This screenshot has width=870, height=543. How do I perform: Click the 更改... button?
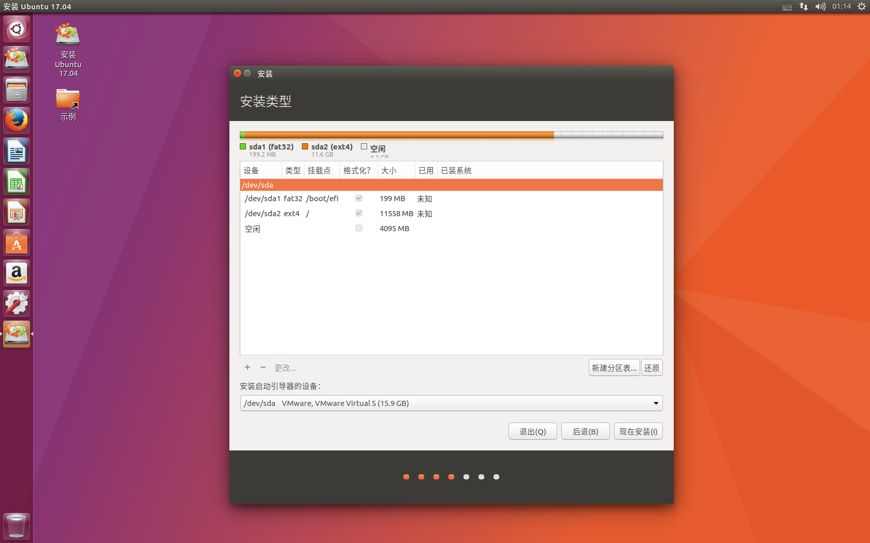(285, 368)
